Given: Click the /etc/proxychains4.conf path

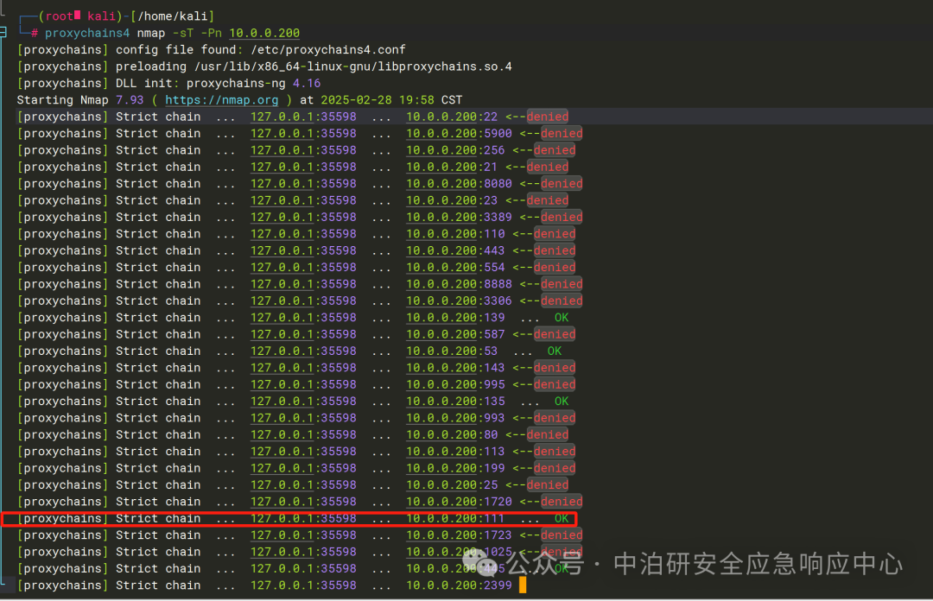Looking at the screenshot, I should (x=328, y=50).
